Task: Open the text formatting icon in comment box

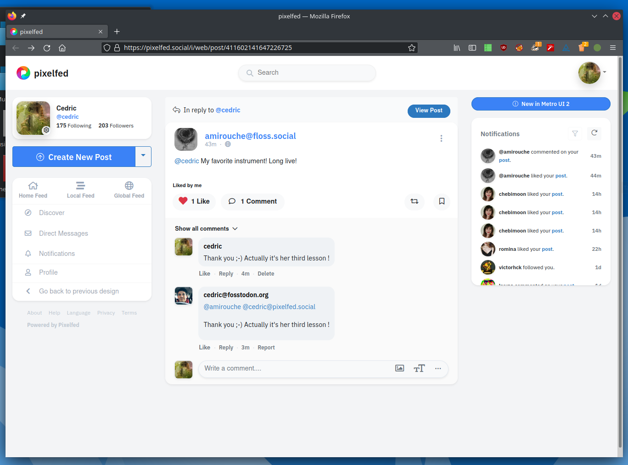Action: tap(419, 368)
